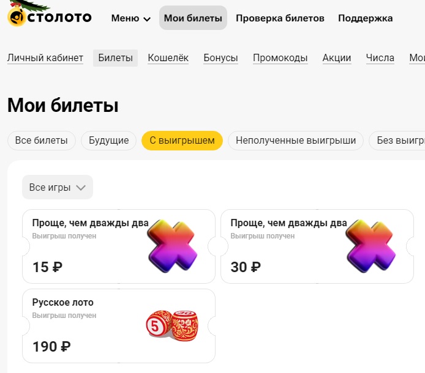Toggle the С выигрышем filter chip
The image size is (425, 373).
point(182,141)
